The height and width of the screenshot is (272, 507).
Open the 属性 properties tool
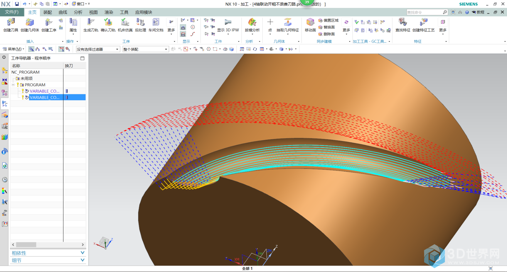pyautogui.click(x=73, y=25)
